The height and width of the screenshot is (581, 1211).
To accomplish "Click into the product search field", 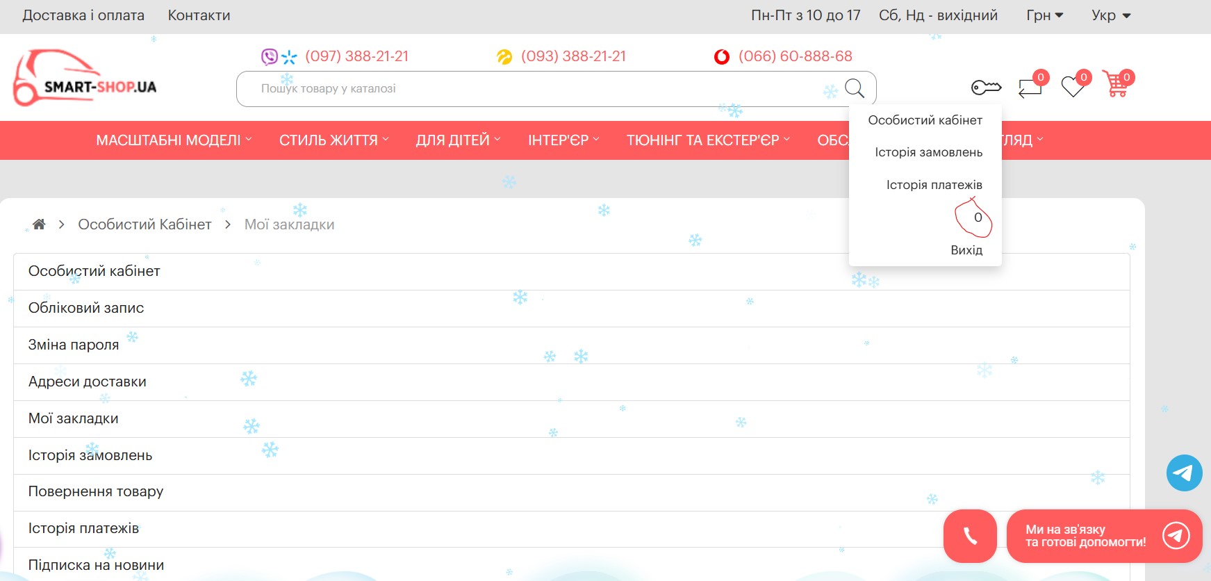I will pos(535,89).
